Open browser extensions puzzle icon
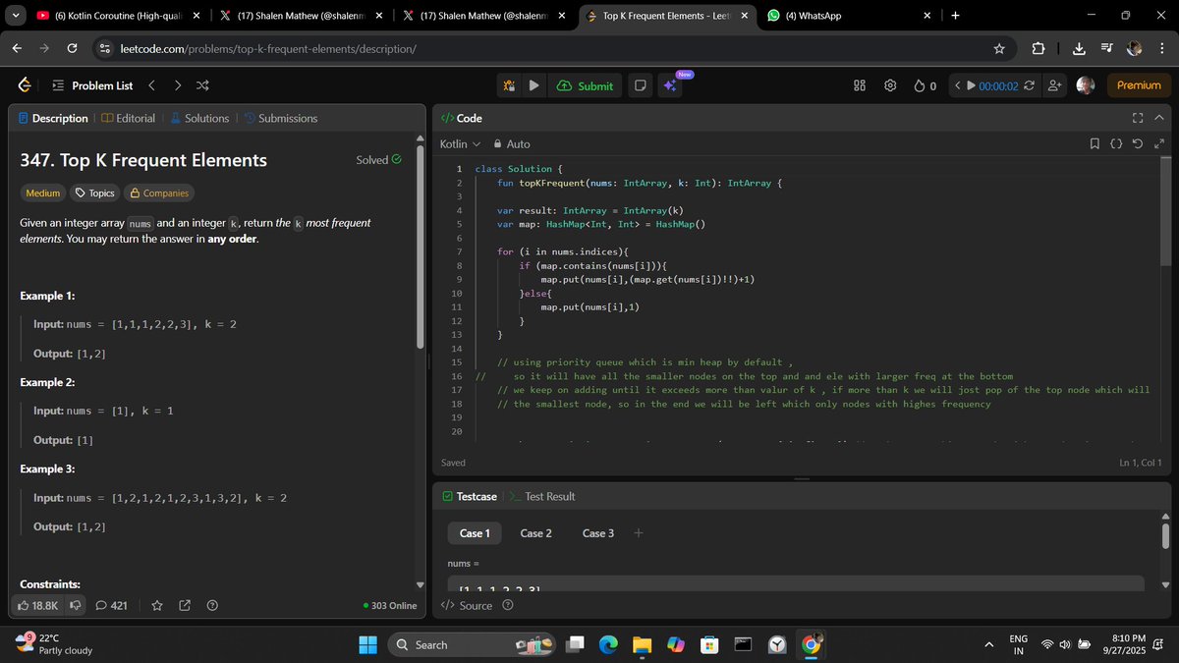This screenshot has height=663, width=1179. coord(1039,48)
